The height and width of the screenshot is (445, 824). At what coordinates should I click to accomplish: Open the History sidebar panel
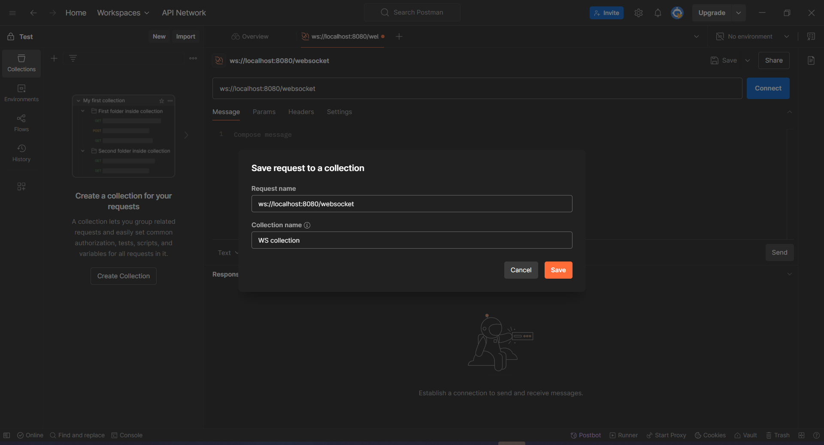[21, 153]
